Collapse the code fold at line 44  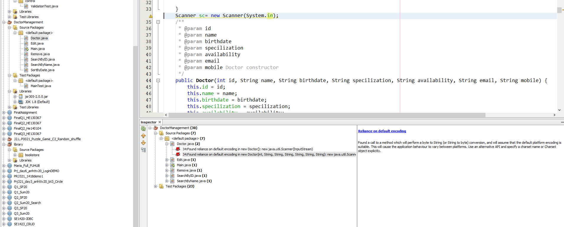(158, 80)
